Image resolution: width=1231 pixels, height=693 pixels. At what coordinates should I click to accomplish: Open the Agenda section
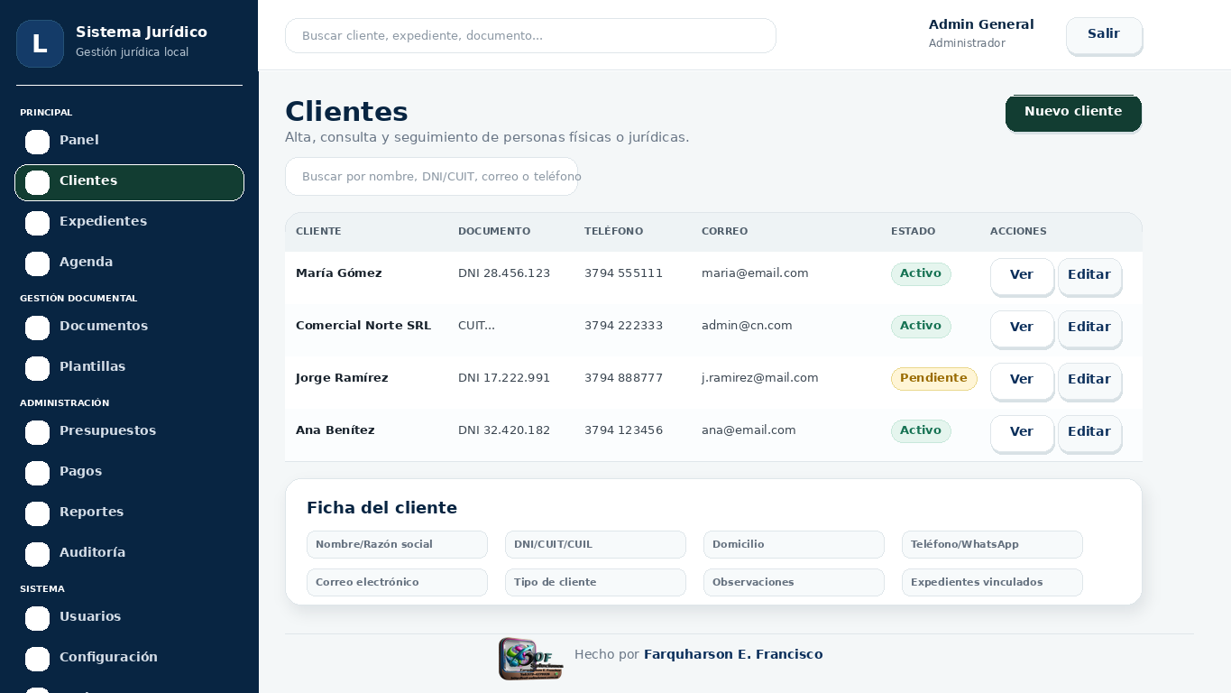(x=129, y=263)
